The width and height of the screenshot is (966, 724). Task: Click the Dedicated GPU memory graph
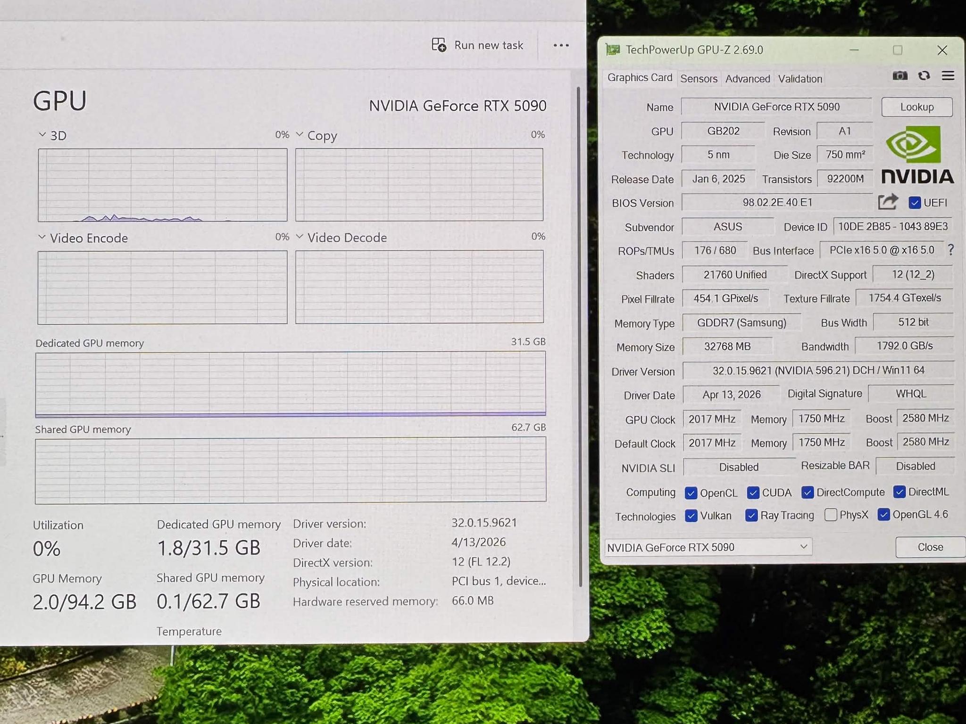click(291, 384)
